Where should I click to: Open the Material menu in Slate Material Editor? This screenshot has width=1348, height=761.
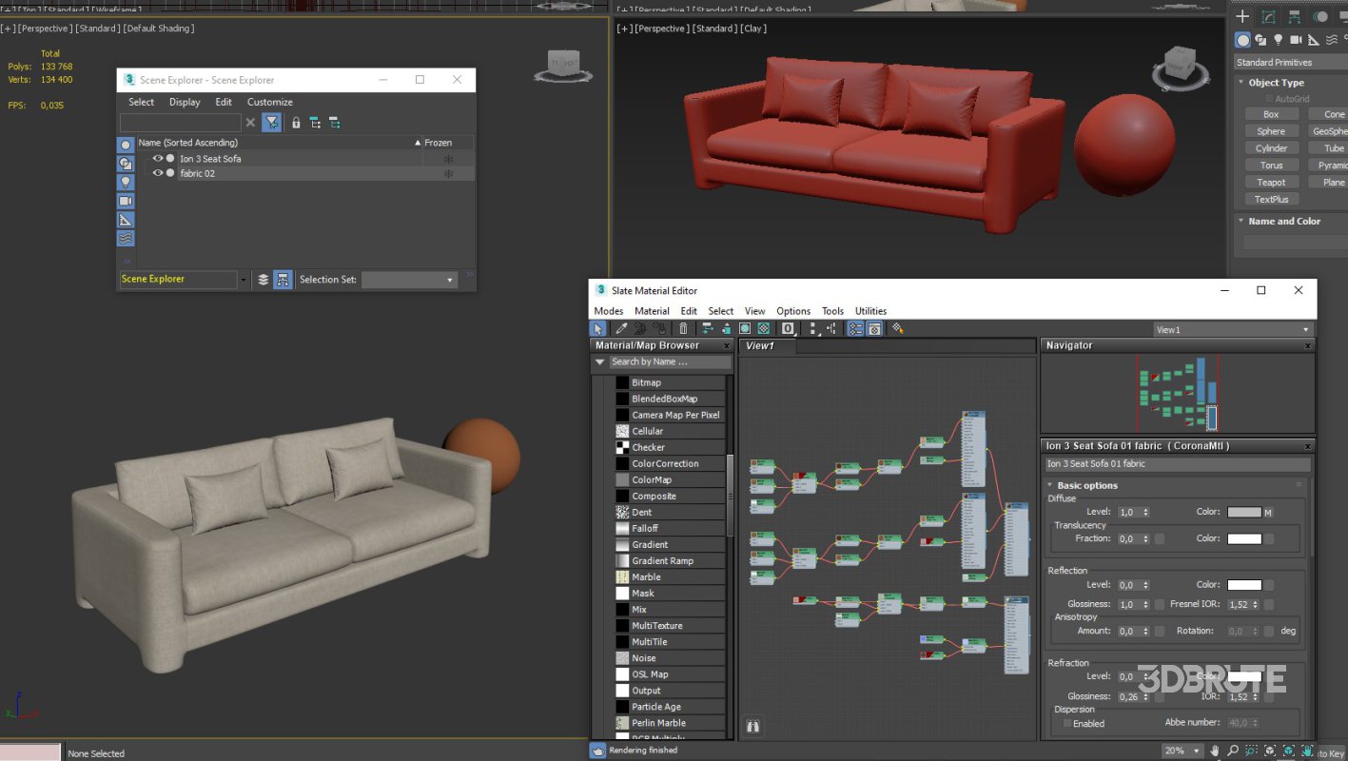coord(652,311)
